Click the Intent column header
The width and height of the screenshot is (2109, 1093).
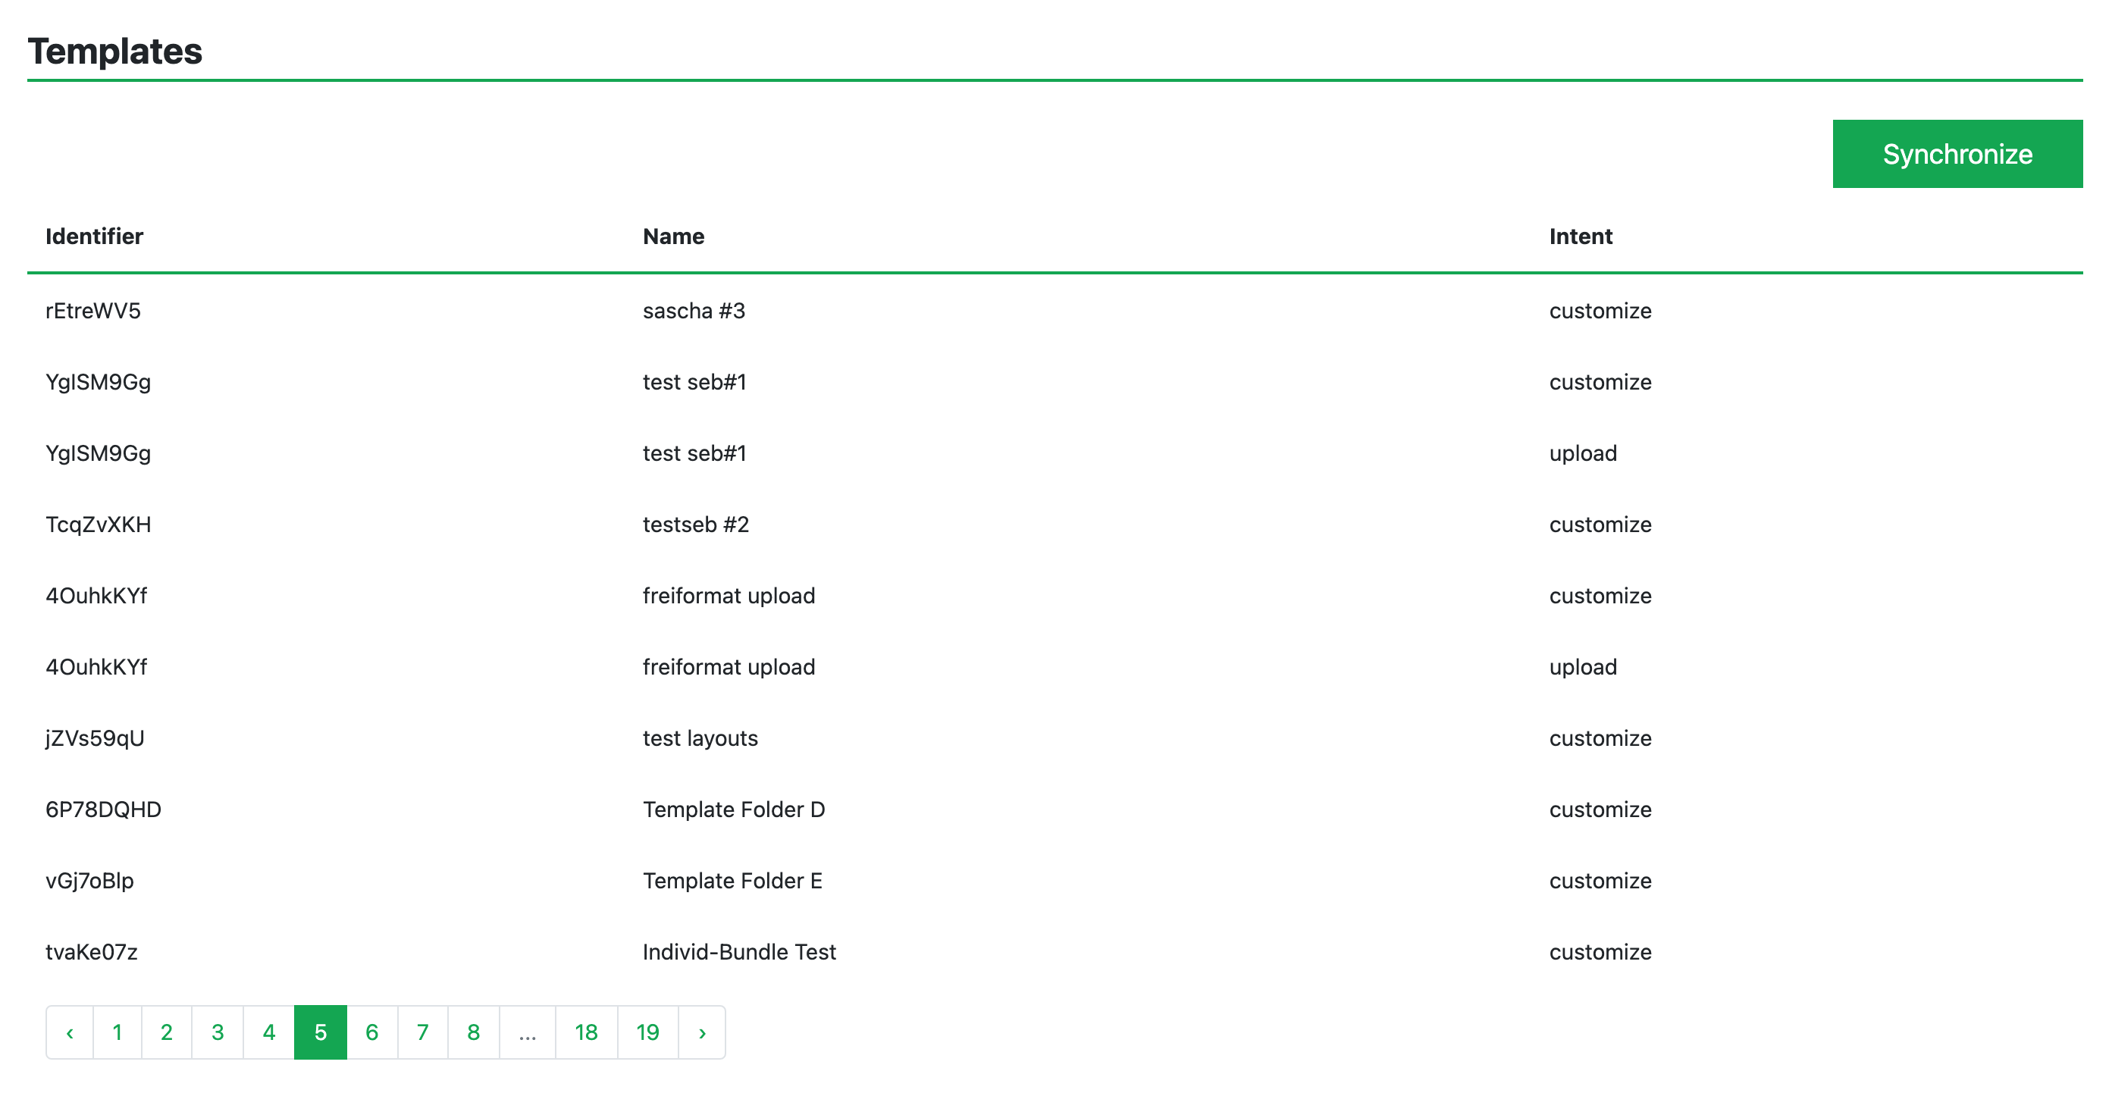[1580, 236]
